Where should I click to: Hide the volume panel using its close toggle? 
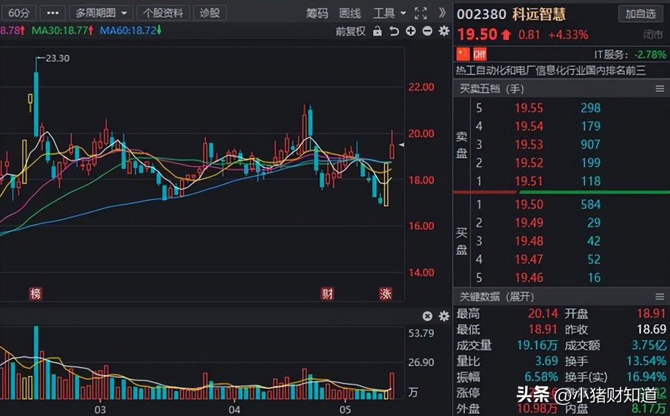point(427,316)
